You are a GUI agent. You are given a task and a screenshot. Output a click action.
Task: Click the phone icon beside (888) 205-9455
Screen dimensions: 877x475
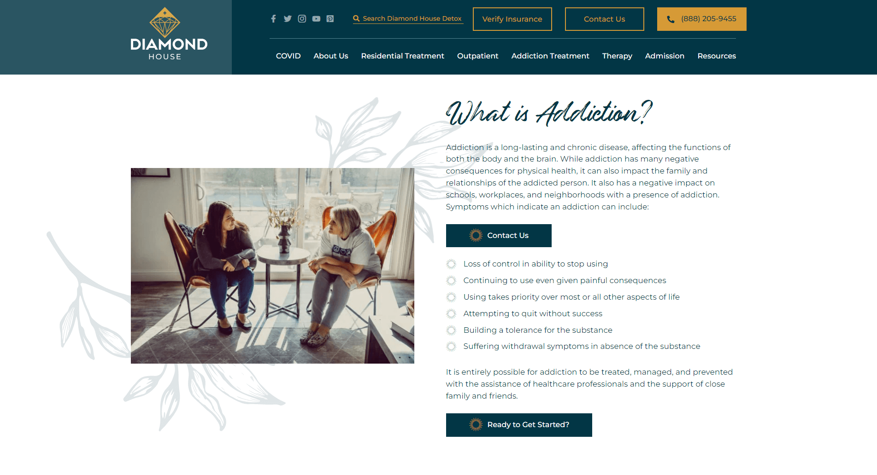(671, 19)
